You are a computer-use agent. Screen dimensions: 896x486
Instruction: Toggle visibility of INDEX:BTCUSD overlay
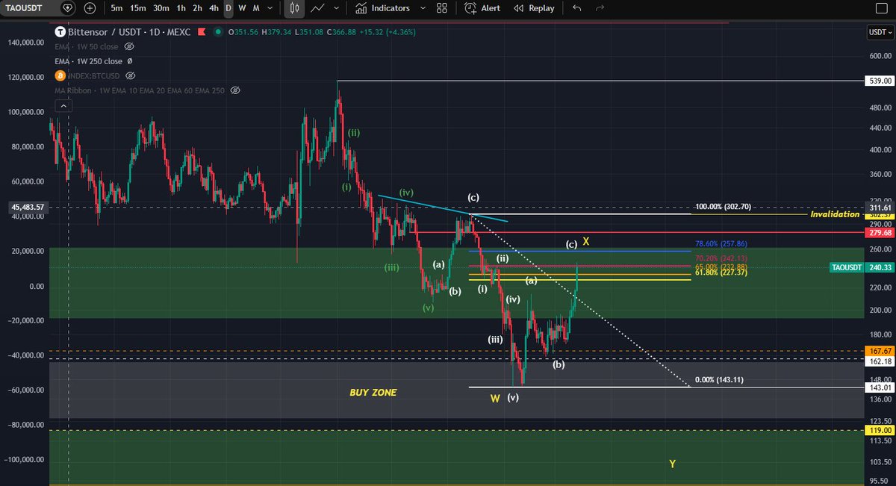[x=131, y=76]
